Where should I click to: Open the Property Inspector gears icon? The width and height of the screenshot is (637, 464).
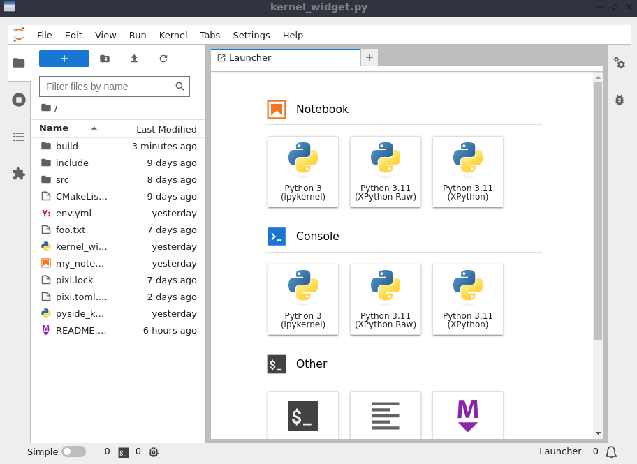[619, 63]
